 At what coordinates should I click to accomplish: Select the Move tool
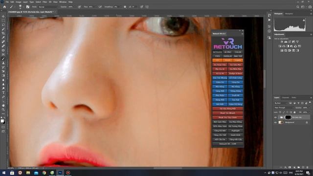(3, 16)
